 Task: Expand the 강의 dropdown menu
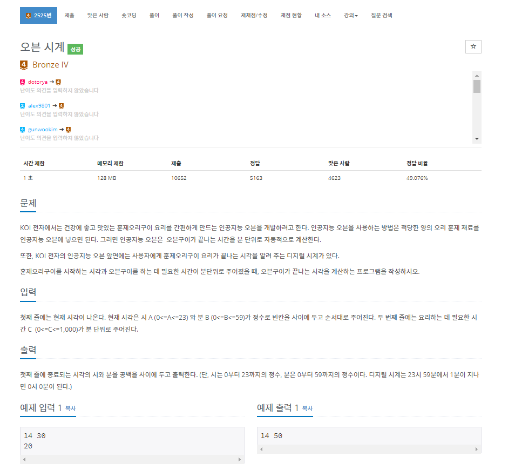click(351, 16)
